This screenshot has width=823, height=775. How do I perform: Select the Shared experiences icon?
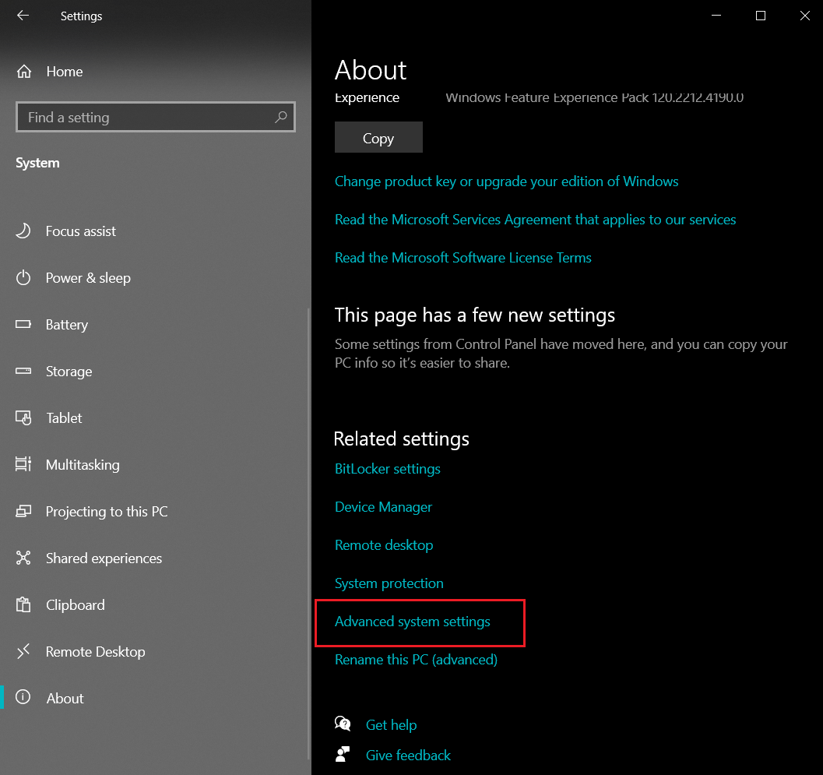(x=24, y=558)
